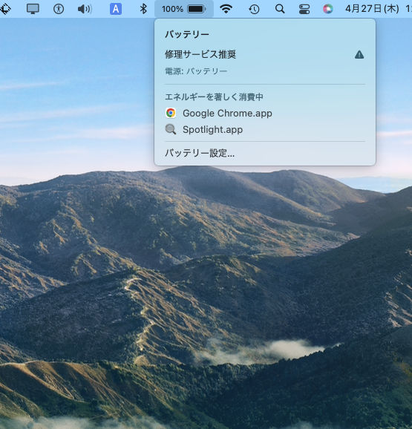
Task: Open the input source 'A' menu
Action: (116, 9)
